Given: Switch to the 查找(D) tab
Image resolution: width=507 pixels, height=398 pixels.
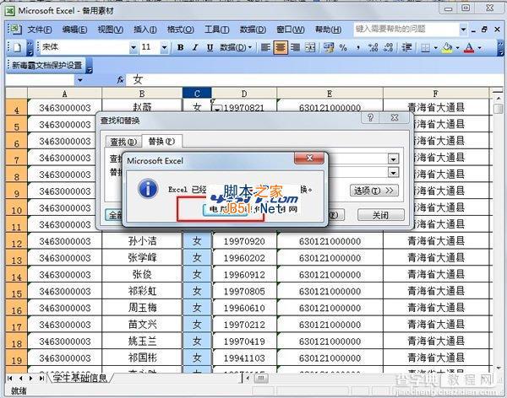Looking at the screenshot, I should click(123, 142).
